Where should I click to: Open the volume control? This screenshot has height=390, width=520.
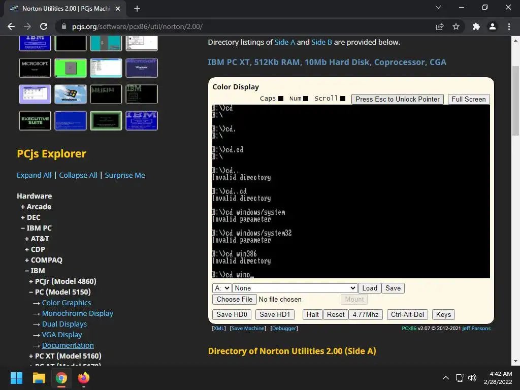(x=472, y=378)
